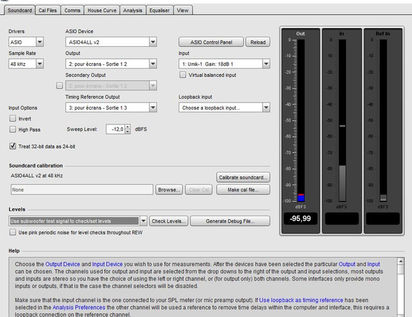Viewport: 412px width, 317px height.
Task: Click the Reload button
Action: pyautogui.click(x=257, y=42)
